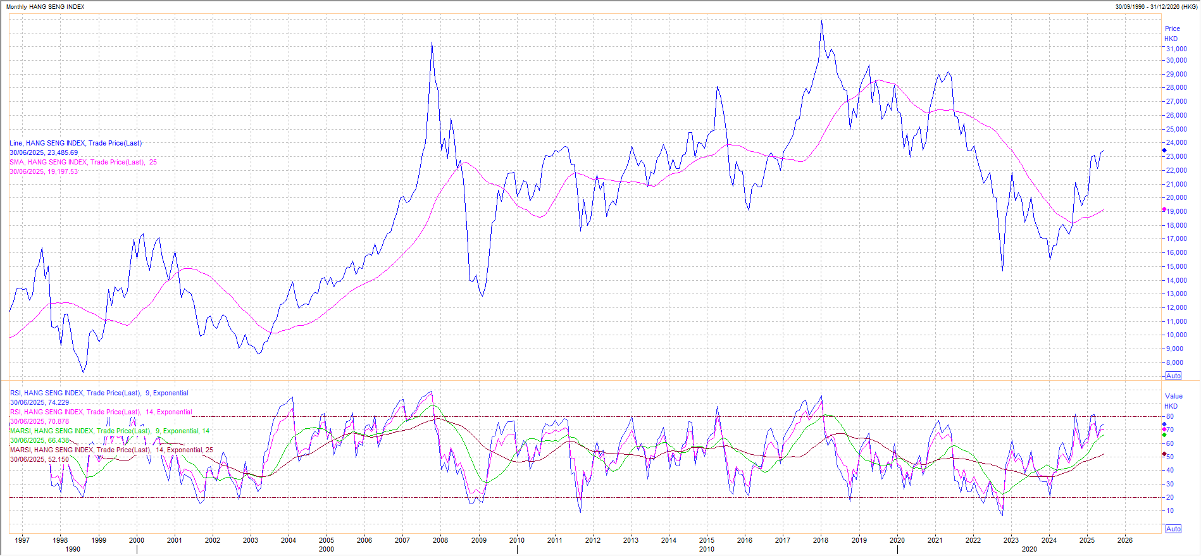Screen dimensions: 1201x556
Task: Select the MARSI 14, Exponential, 25 legend entry
Action: (111, 450)
